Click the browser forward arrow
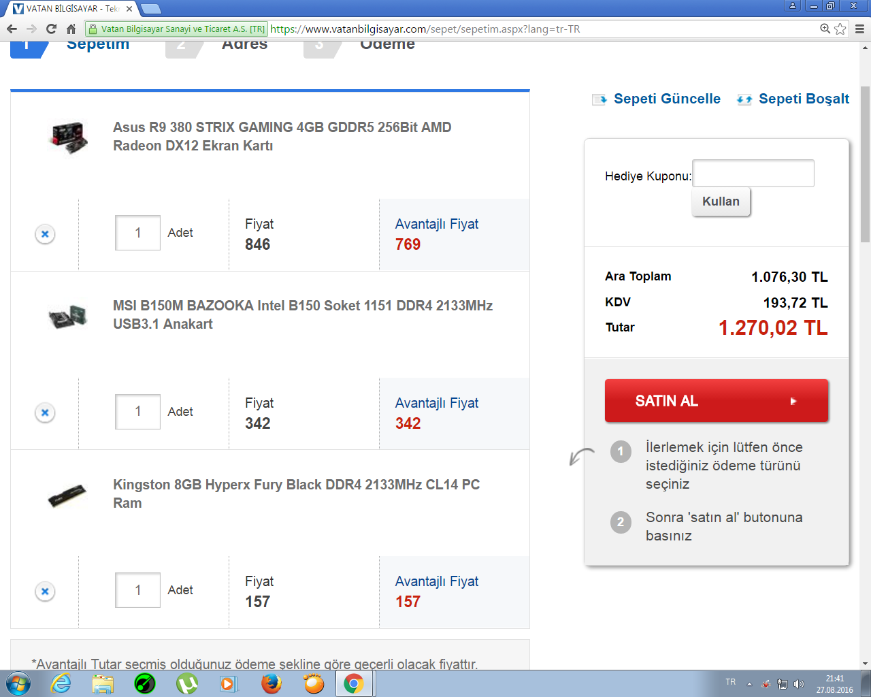This screenshot has height=697, width=871. 31,29
